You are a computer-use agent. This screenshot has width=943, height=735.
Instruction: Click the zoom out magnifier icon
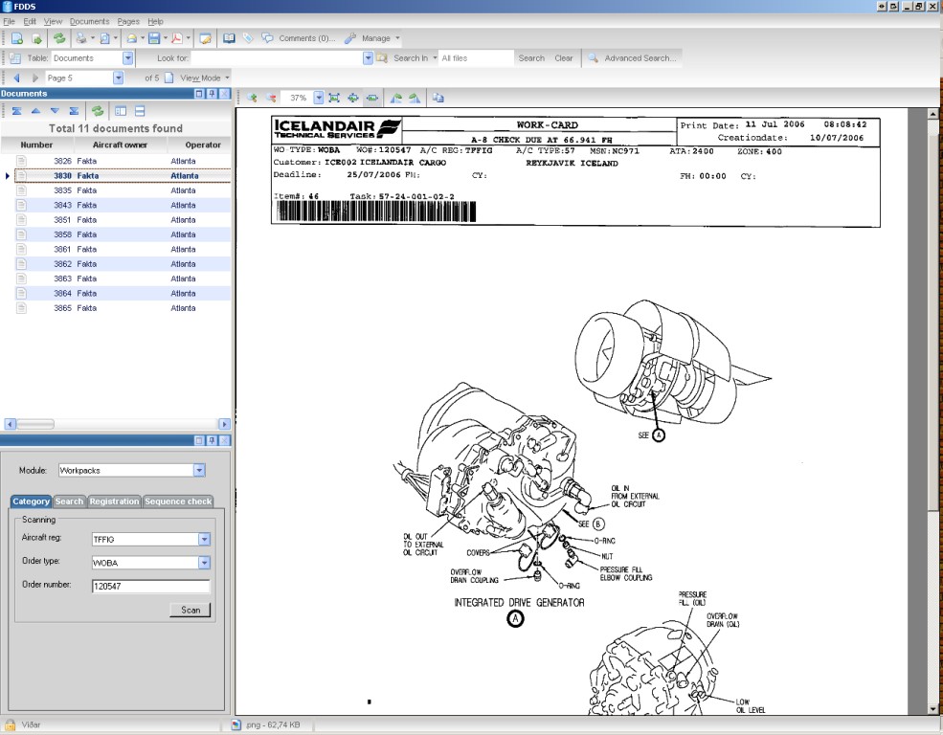pyautogui.click(x=271, y=98)
